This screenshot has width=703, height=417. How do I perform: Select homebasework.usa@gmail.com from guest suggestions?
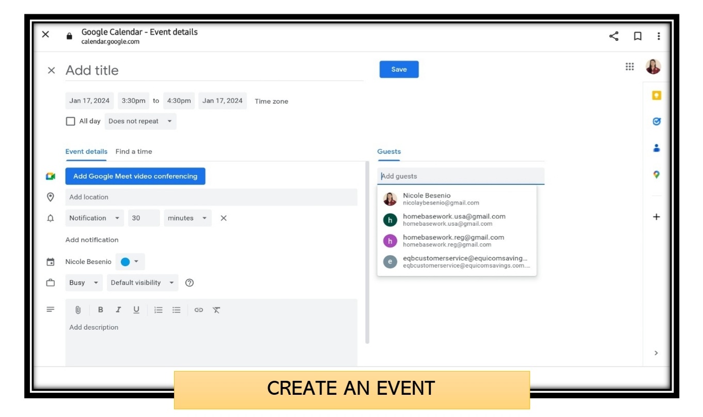[457, 220]
